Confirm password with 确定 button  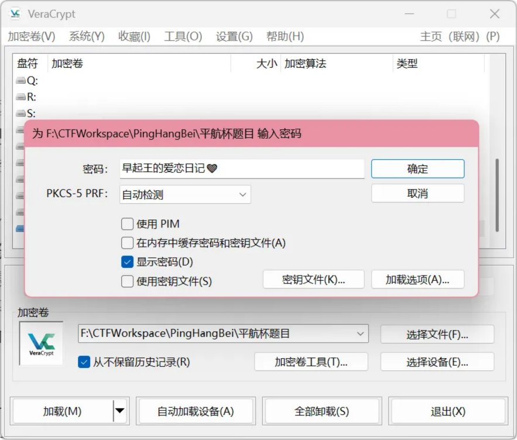pyautogui.click(x=417, y=169)
